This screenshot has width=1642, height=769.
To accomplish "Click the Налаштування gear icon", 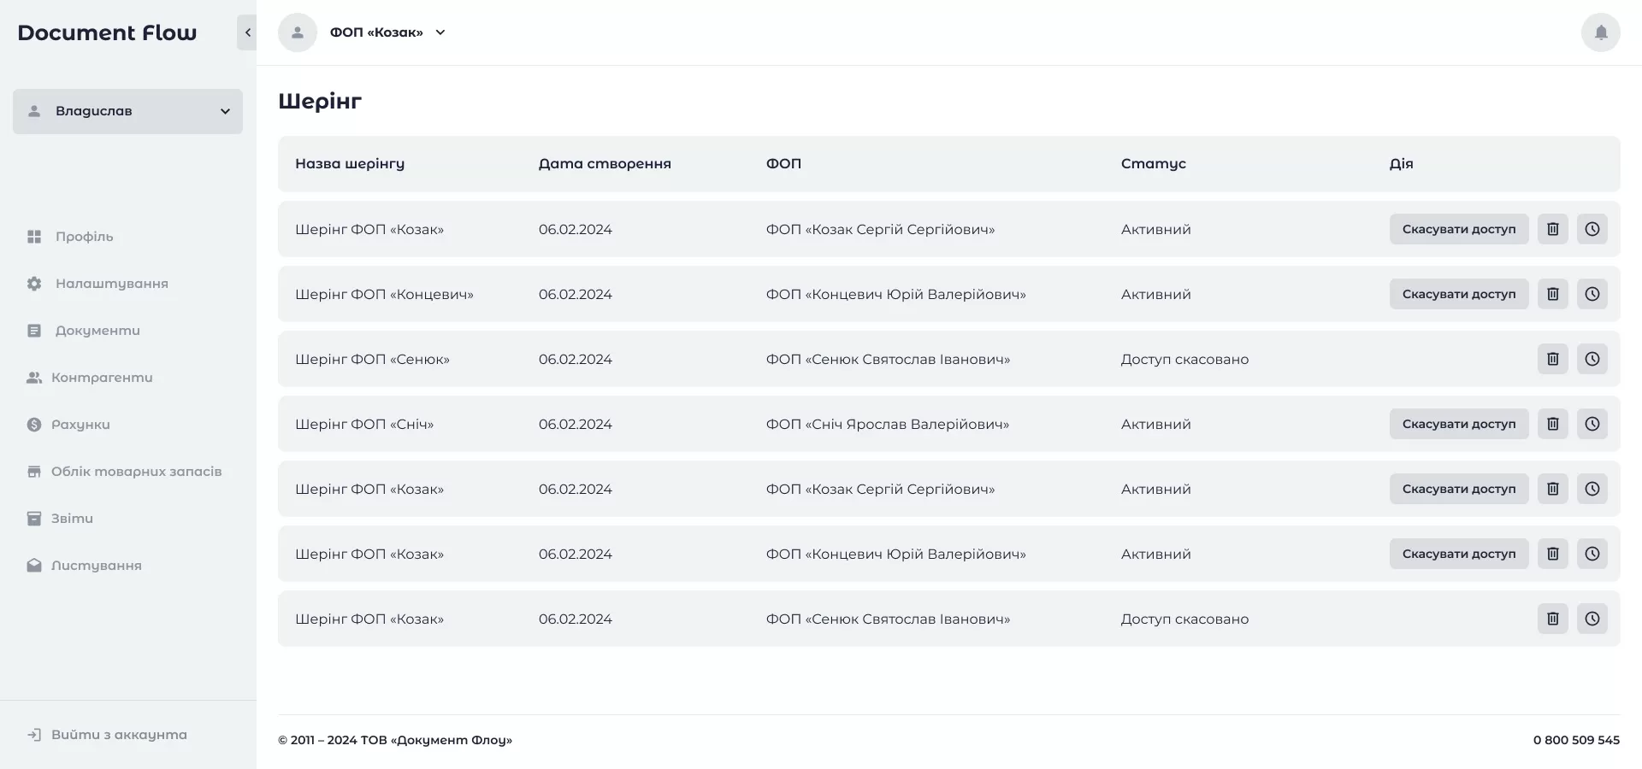I will 34,284.
